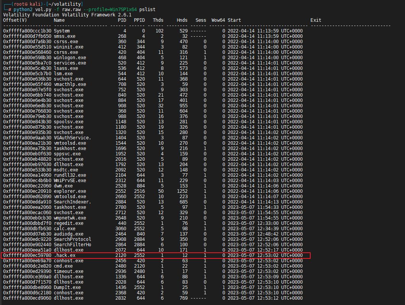405x305 pixels.
Task: Click the 'smss.exe' process name
Action: [x=65, y=36]
